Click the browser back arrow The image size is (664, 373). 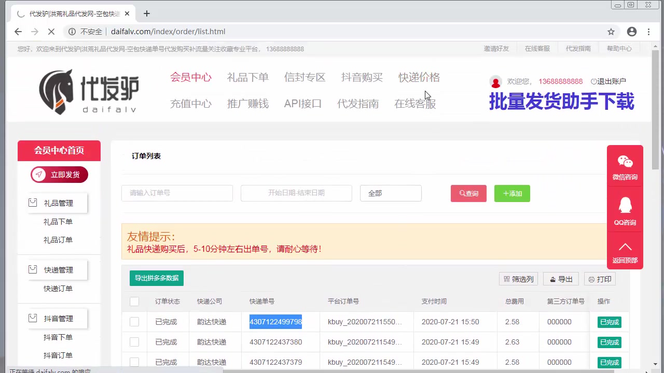(18, 32)
